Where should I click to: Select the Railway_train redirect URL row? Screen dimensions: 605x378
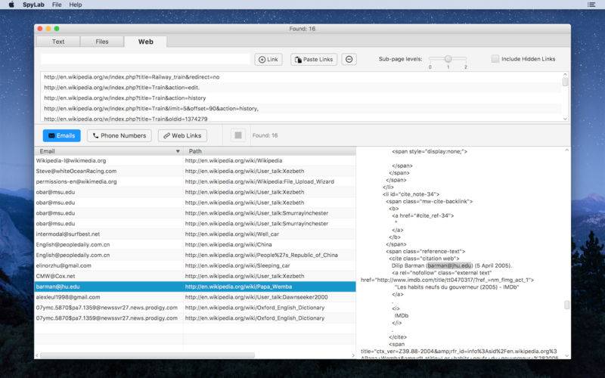pyautogui.click(x=300, y=77)
